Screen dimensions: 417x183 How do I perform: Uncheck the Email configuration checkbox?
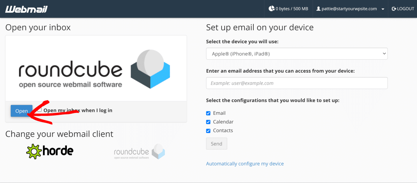(208, 113)
